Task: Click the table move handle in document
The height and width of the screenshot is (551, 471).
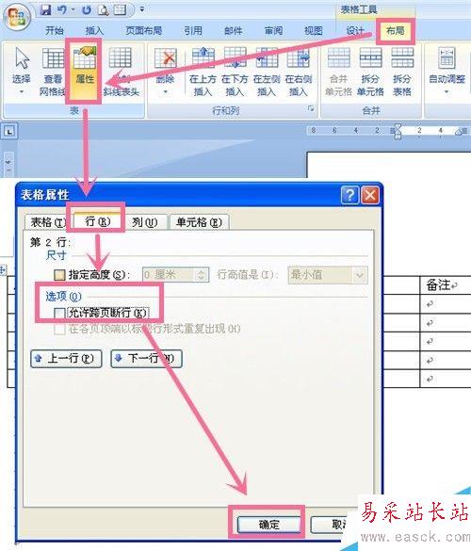Action: pyautogui.click(x=3, y=270)
